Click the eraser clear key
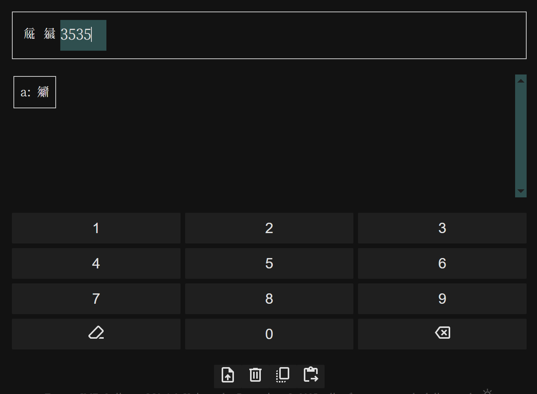Image resolution: width=537 pixels, height=394 pixels. coord(96,334)
